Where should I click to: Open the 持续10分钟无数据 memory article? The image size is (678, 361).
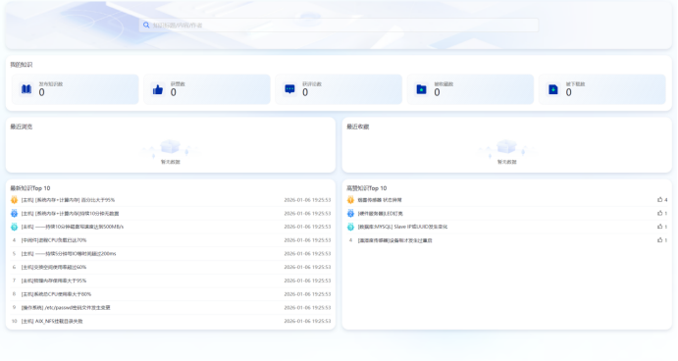70,214
